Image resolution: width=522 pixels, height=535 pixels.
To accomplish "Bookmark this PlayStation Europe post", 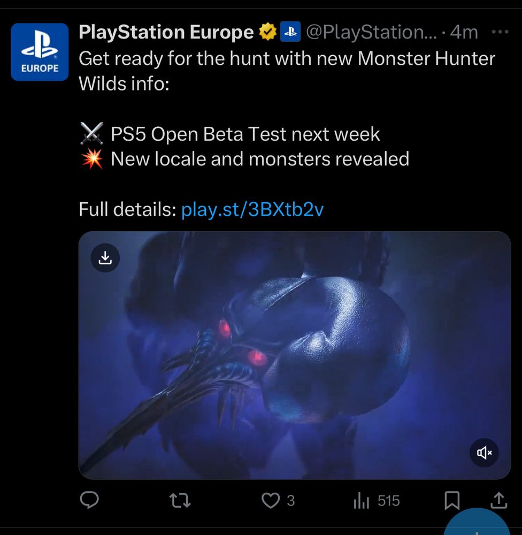I will point(452,501).
